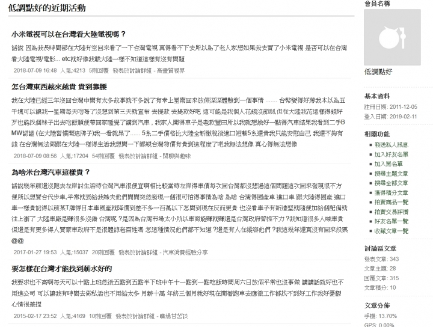
Task: Click the 文章積分: 10 stat
Action: (x=380, y=287)
